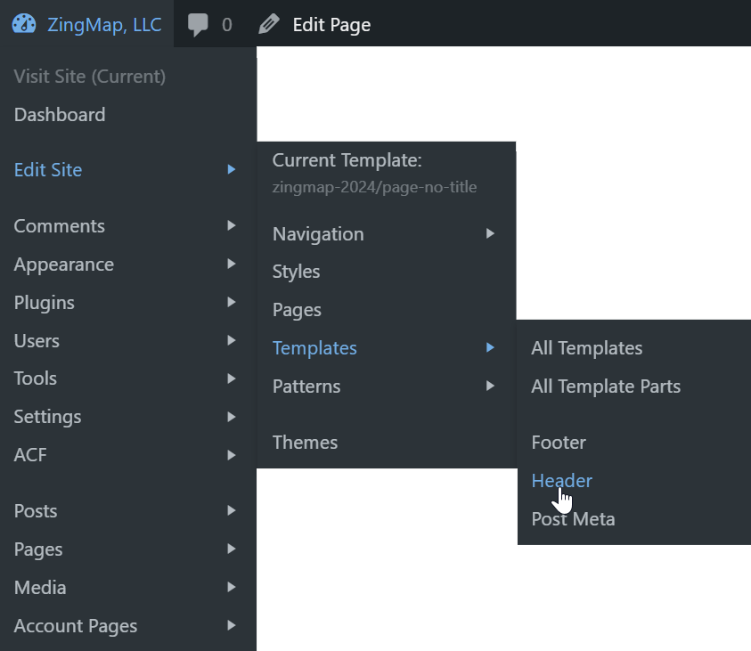Viewport: 751px width, 651px height.
Task: Expand the Templates submenu arrow
Action: tap(490, 347)
